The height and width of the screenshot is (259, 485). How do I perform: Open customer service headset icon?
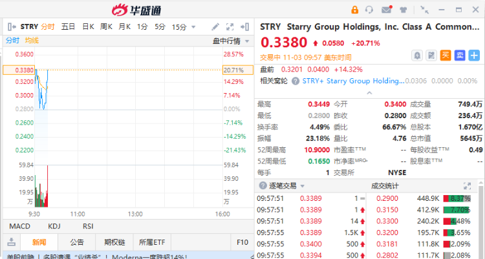pyautogui.click(x=369, y=10)
